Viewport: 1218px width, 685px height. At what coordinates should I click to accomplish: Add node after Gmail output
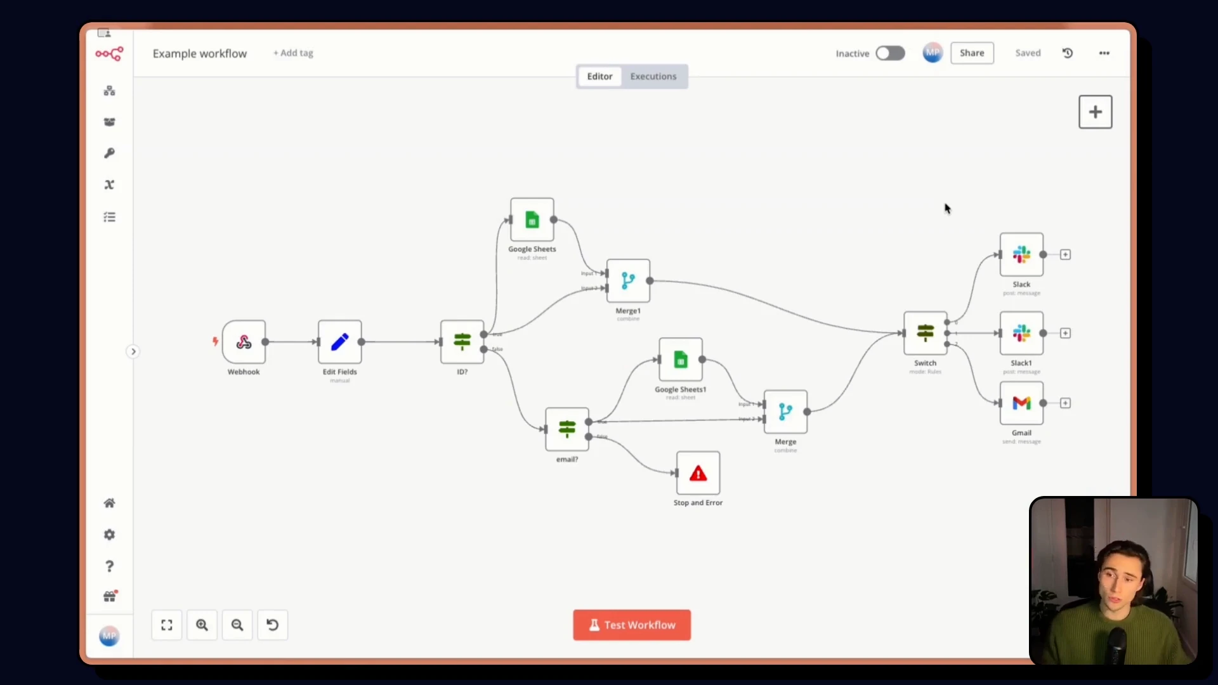(1066, 403)
